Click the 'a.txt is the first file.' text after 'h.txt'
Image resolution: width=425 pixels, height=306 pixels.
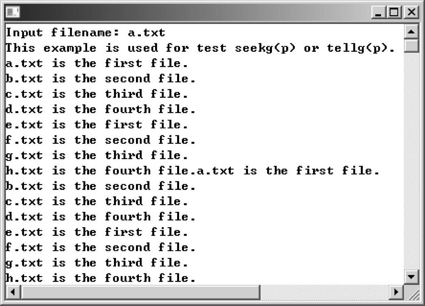tap(288, 171)
